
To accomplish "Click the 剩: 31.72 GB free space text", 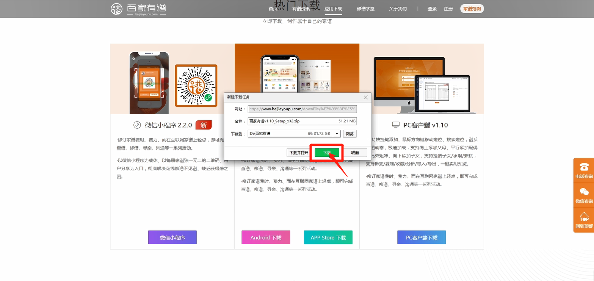I will coord(319,134).
